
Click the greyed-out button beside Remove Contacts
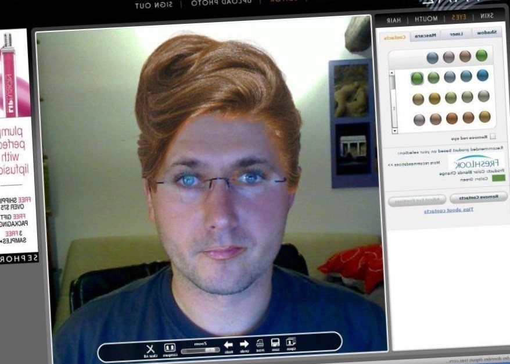tap(417, 201)
